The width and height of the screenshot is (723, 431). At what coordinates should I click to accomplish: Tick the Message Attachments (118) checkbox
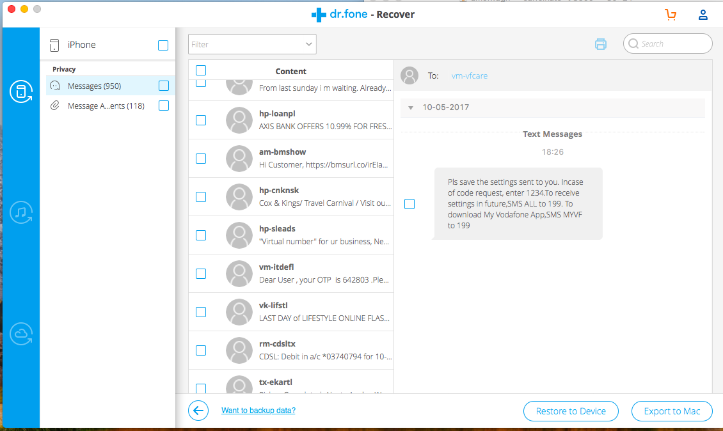[x=164, y=106]
